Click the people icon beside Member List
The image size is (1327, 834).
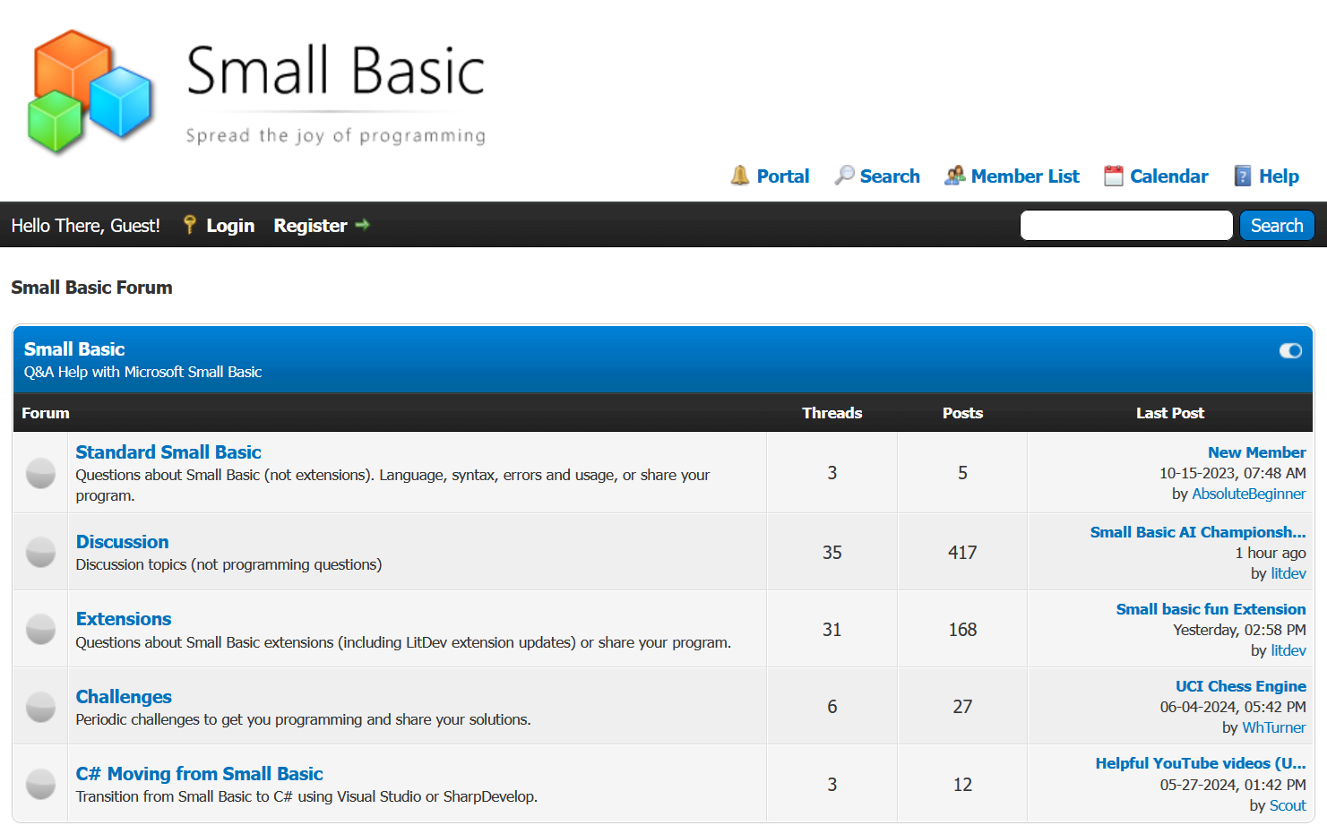(954, 176)
